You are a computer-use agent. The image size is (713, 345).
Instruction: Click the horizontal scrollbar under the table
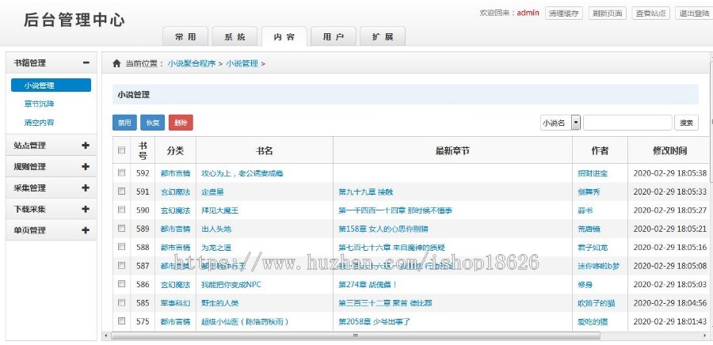[355, 336]
